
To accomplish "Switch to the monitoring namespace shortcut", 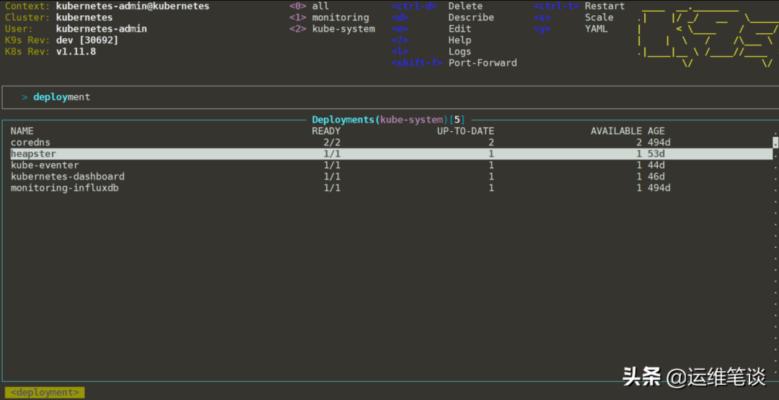I will coord(329,17).
